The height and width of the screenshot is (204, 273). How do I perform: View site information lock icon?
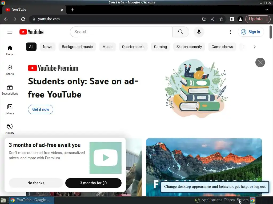click(x=34, y=19)
